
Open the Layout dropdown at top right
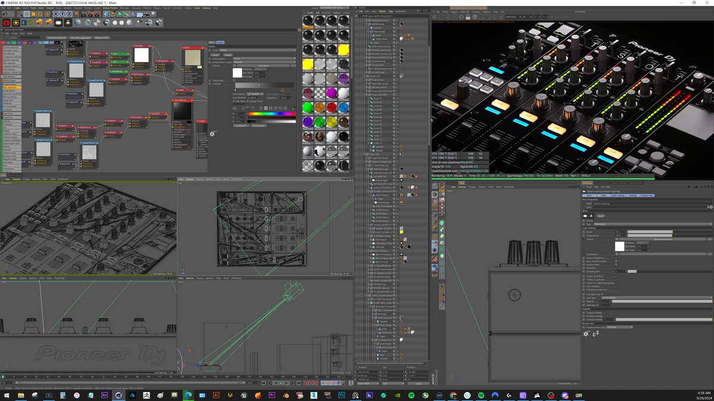click(x=334, y=8)
